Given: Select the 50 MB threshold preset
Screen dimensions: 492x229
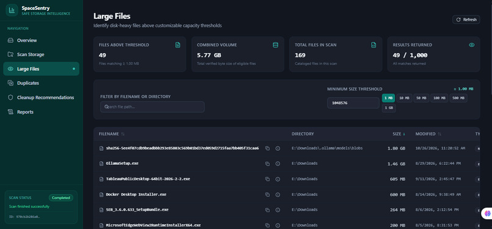Looking at the screenshot, I should [421, 98].
